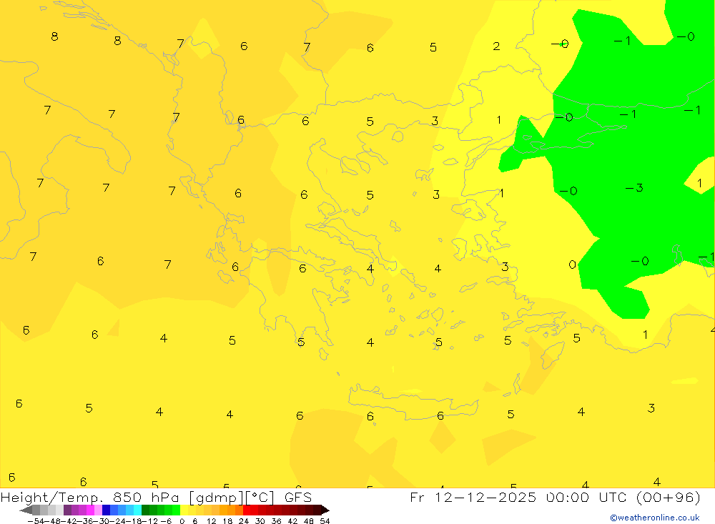This screenshot has width=715, height=524.
Task: Click the "−30" label under the color scale
Action: (x=103, y=521)
